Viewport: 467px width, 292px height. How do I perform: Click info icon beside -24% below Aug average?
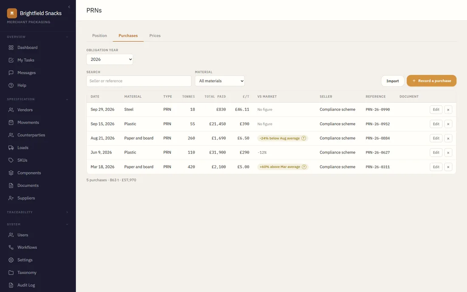click(304, 138)
